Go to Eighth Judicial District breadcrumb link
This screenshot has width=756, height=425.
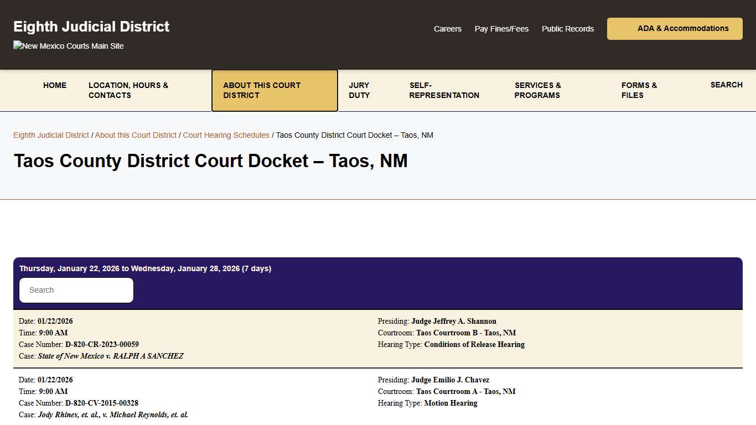click(x=51, y=135)
